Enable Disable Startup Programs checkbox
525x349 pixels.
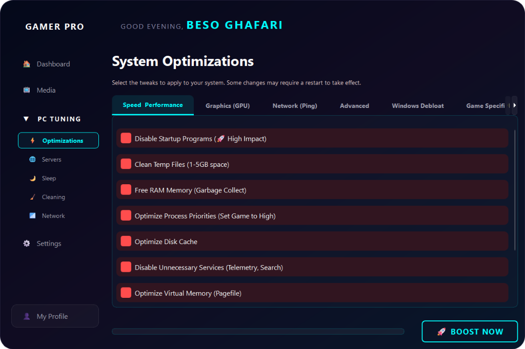coord(126,138)
